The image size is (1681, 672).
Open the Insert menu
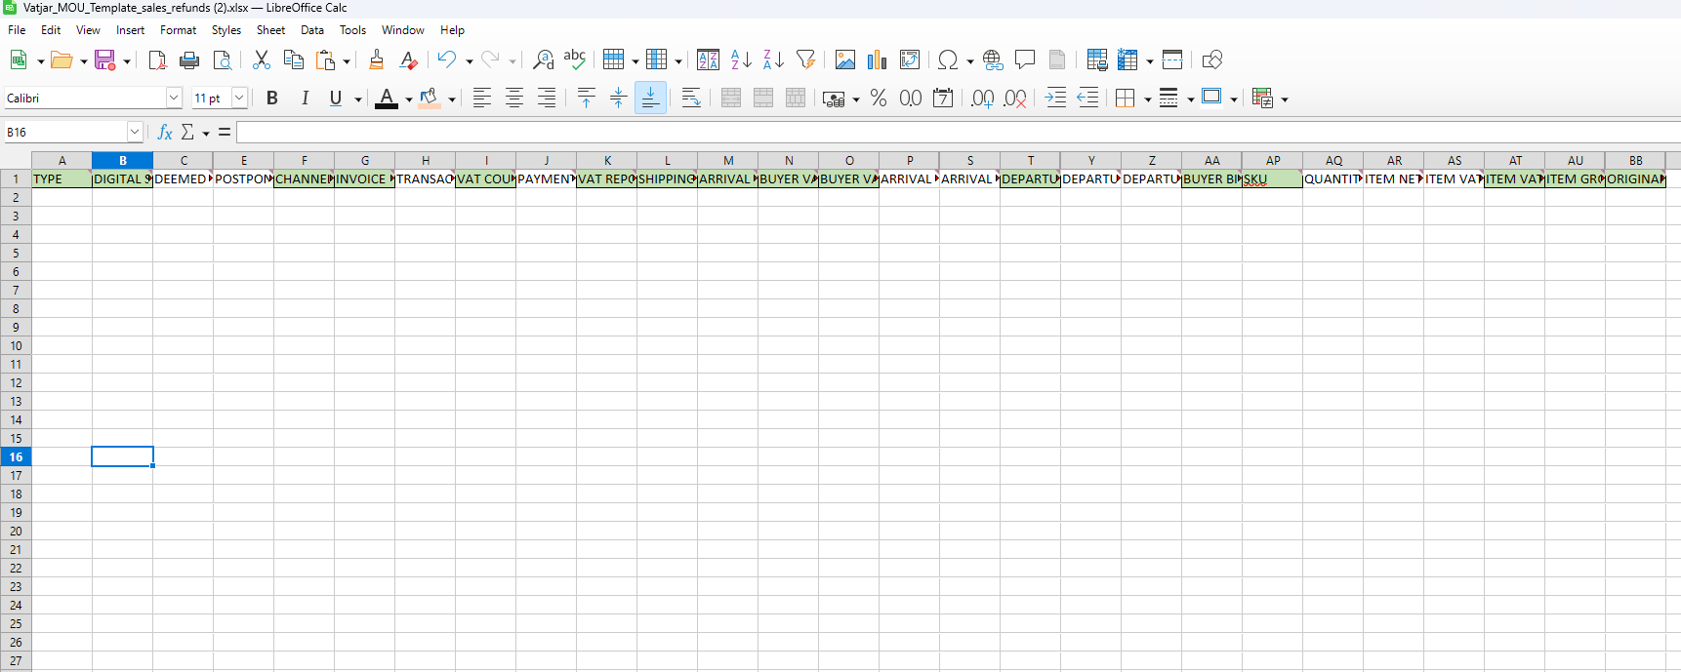130,30
